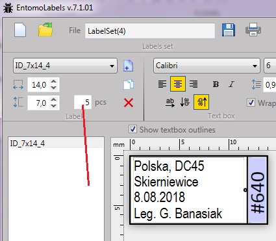Expand the Calibri font dropdown

click(207, 66)
